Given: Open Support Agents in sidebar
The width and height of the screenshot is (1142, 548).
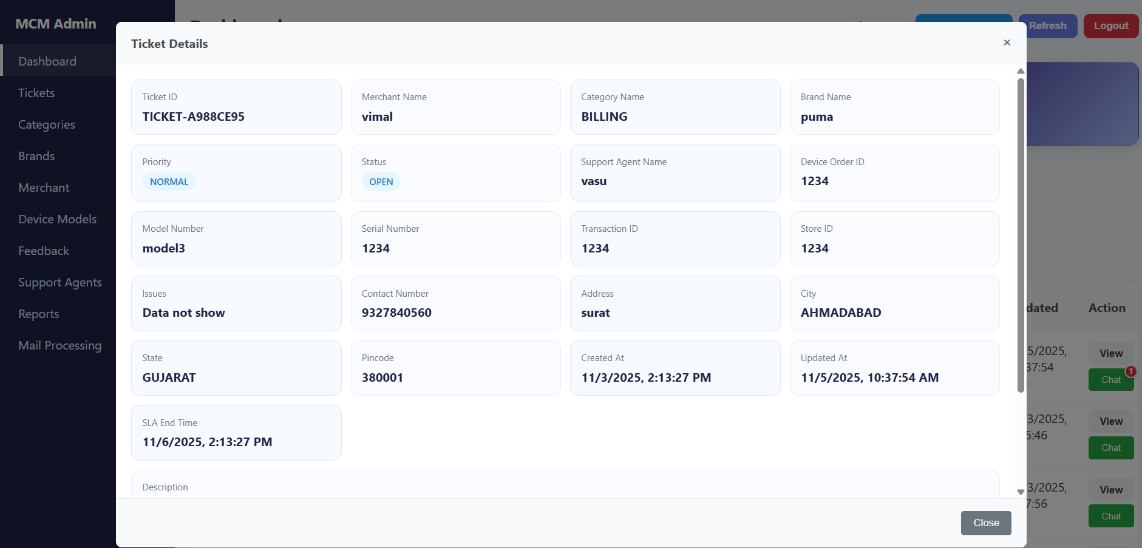Looking at the screenshot, I should click(x=60, y=282).
